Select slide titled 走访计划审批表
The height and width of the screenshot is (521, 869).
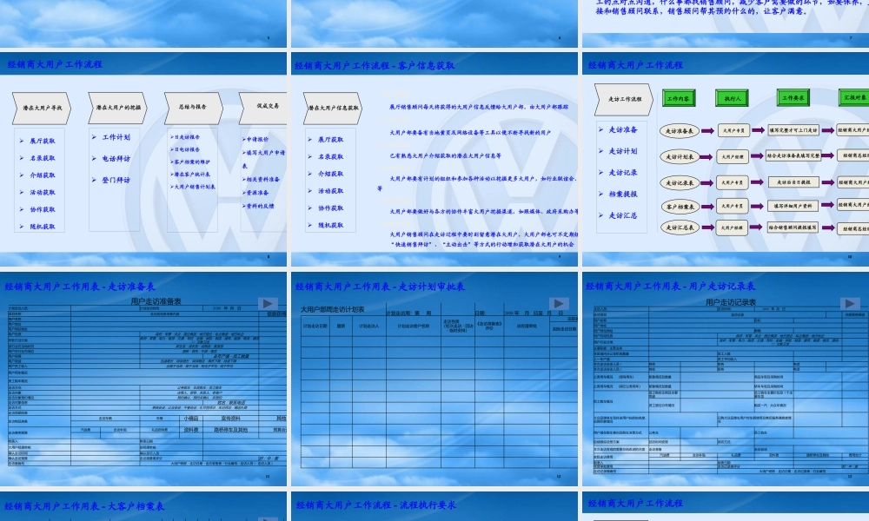pos(434,379)
